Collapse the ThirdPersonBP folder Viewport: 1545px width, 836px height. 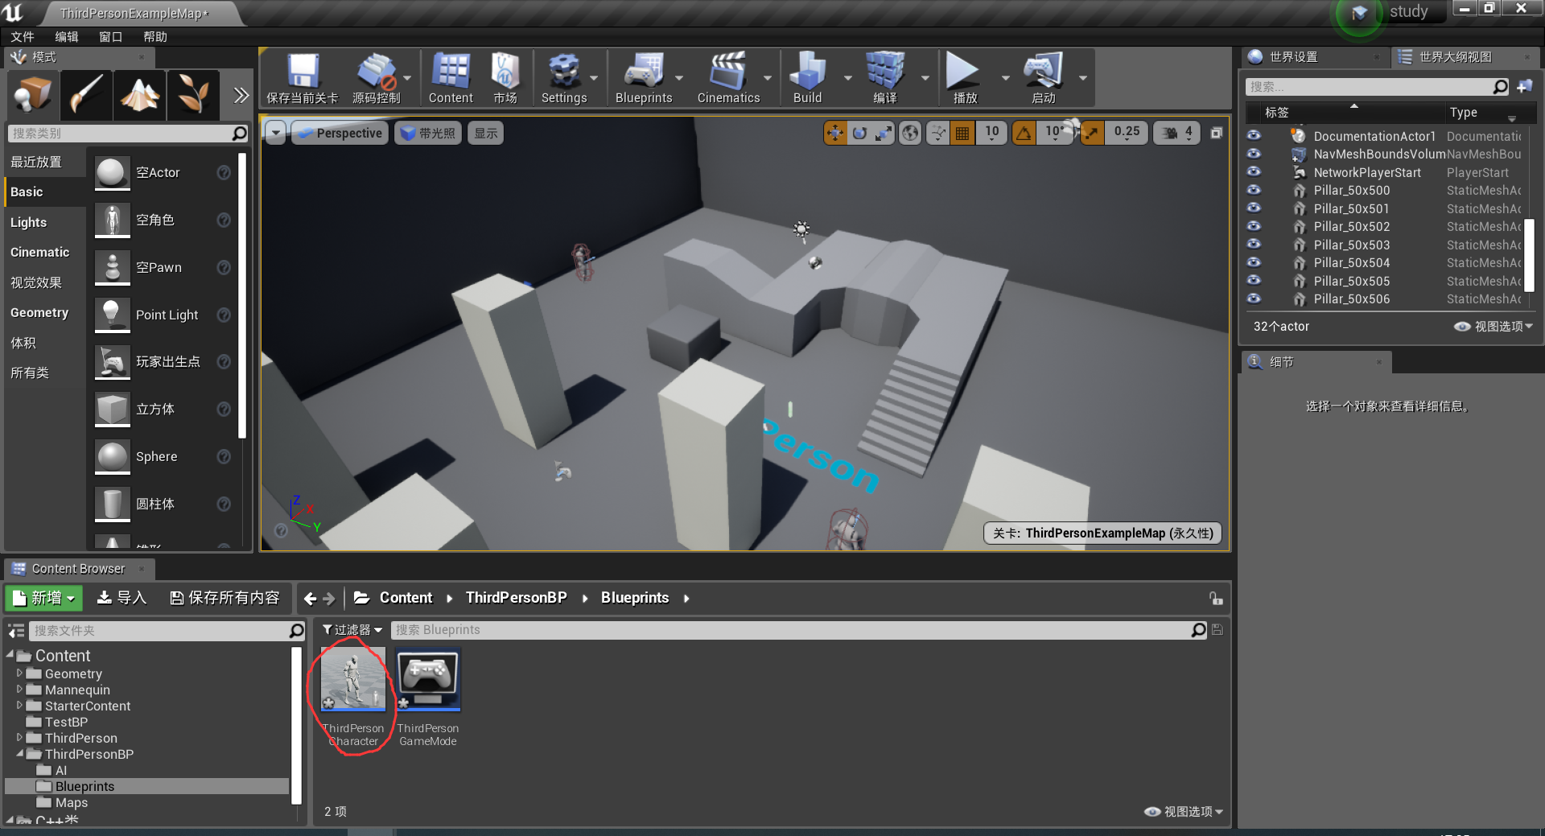(x=19, y=754)
